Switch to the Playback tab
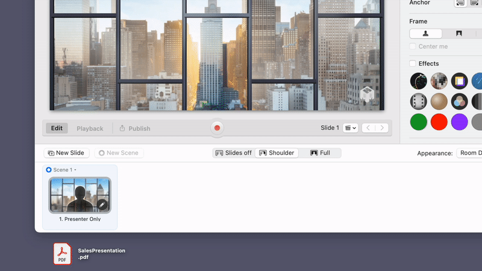Image resolution: width=482 pixels, height=271 pixels. (x=90, y=128)
